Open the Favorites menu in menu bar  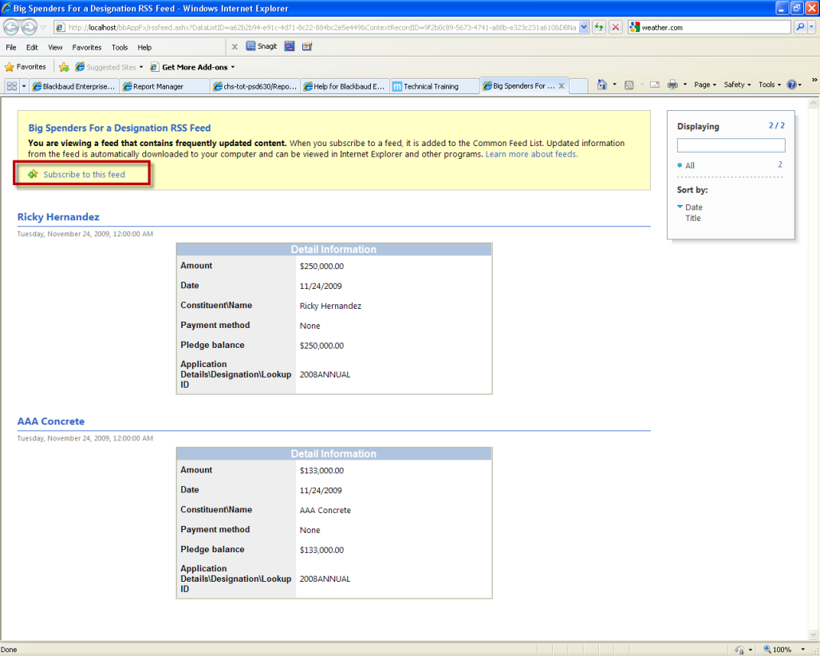click(x=86, y=48)
